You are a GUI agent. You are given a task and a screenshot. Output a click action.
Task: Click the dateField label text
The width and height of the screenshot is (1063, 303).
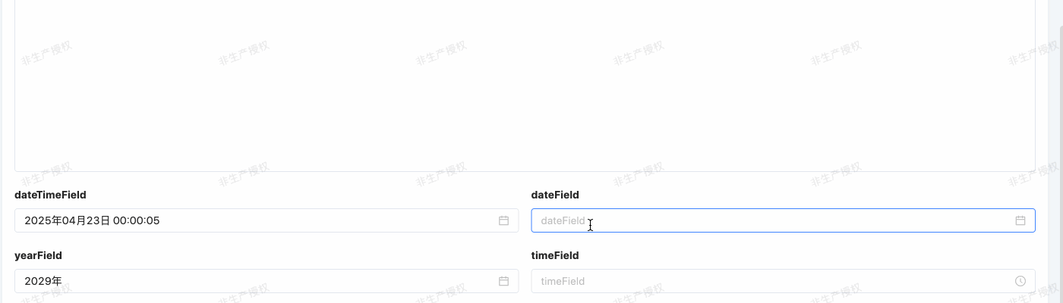pos(554,195)
